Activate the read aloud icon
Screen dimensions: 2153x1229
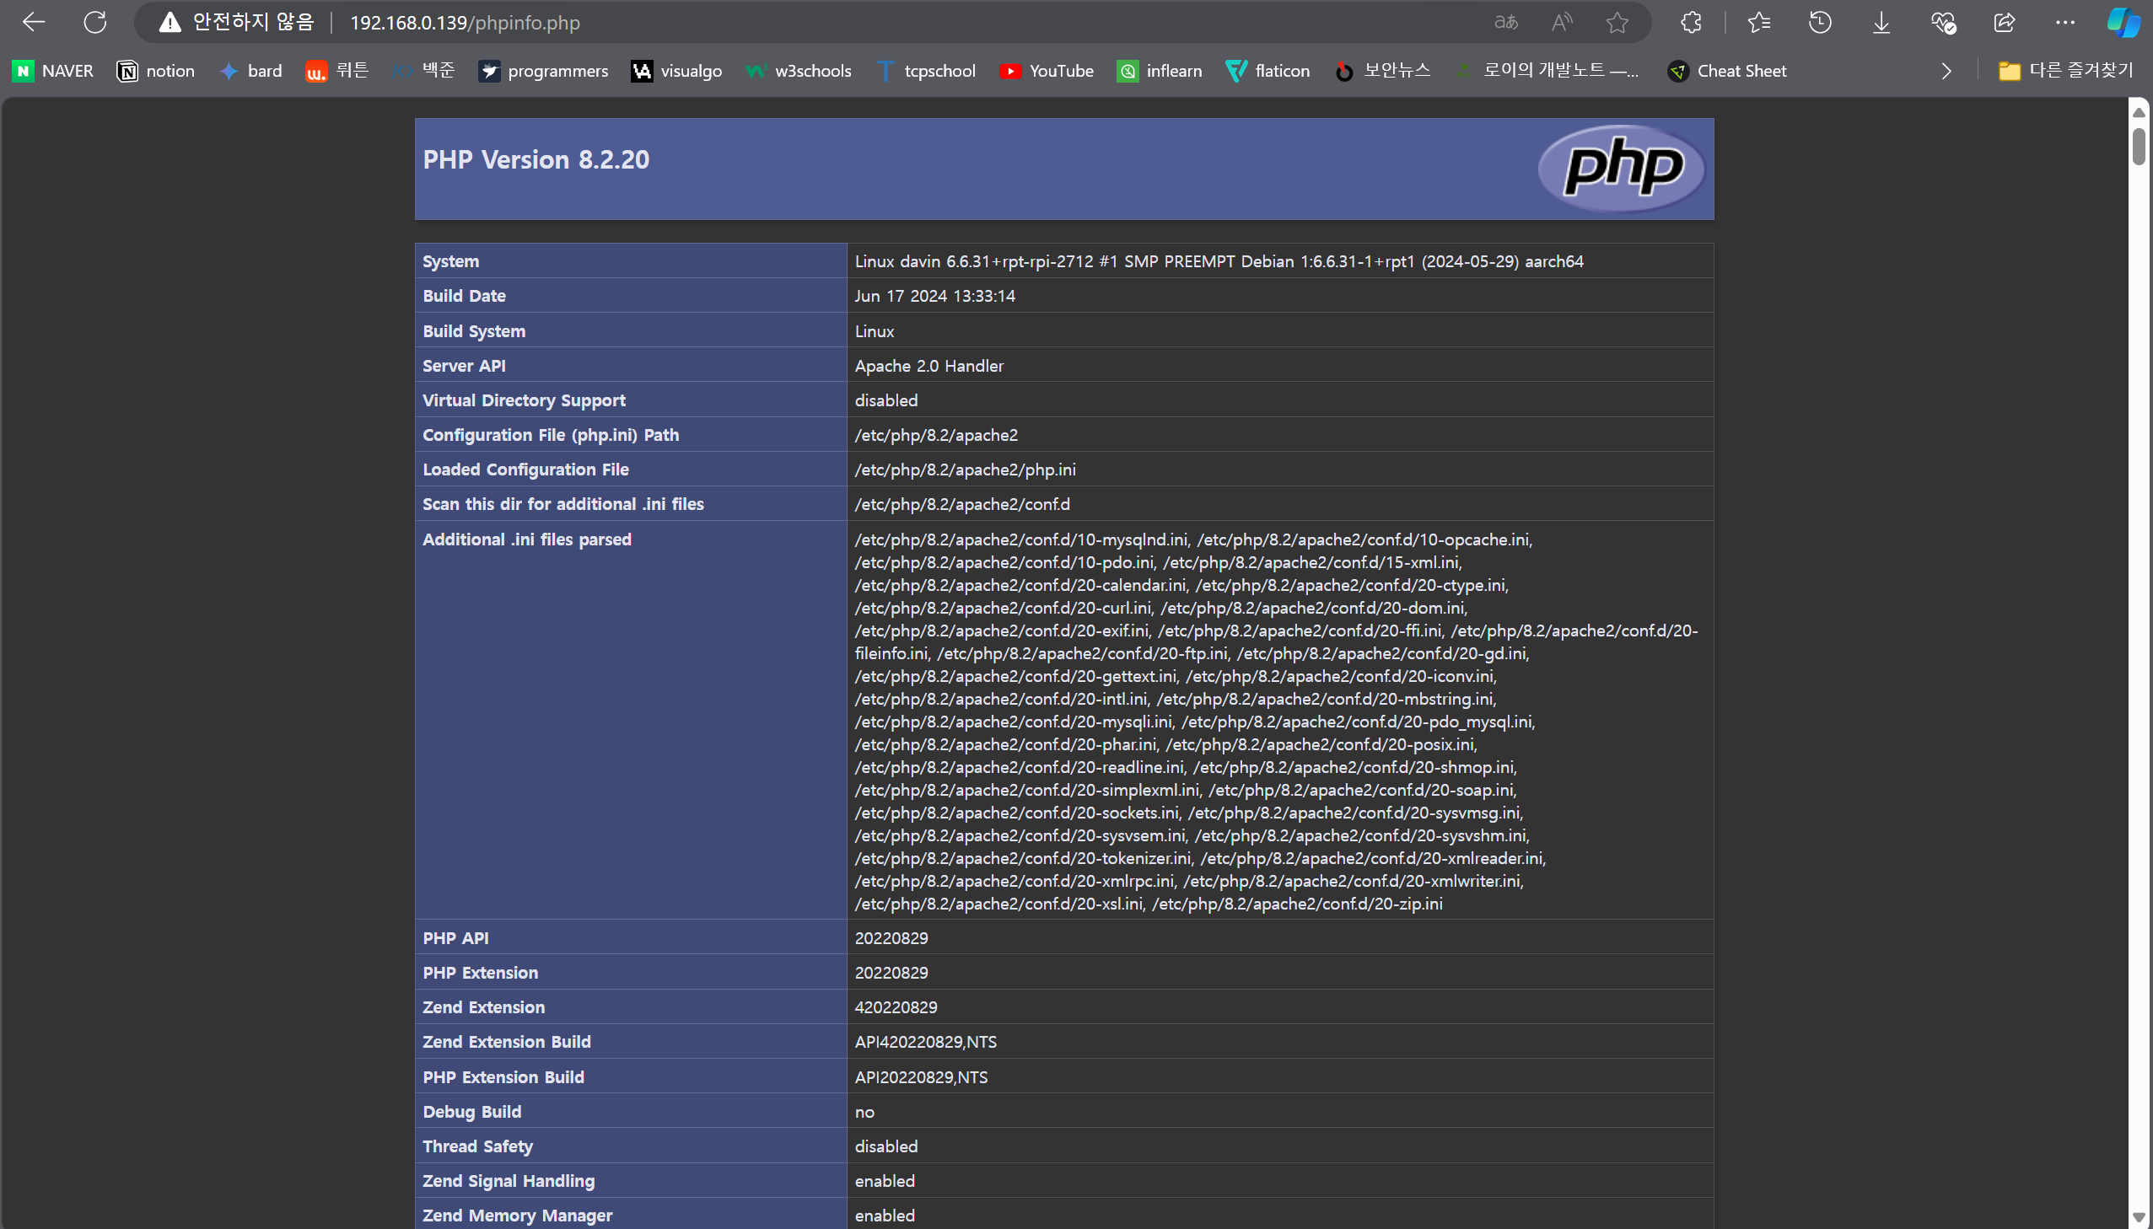[x=1561, y=23]
